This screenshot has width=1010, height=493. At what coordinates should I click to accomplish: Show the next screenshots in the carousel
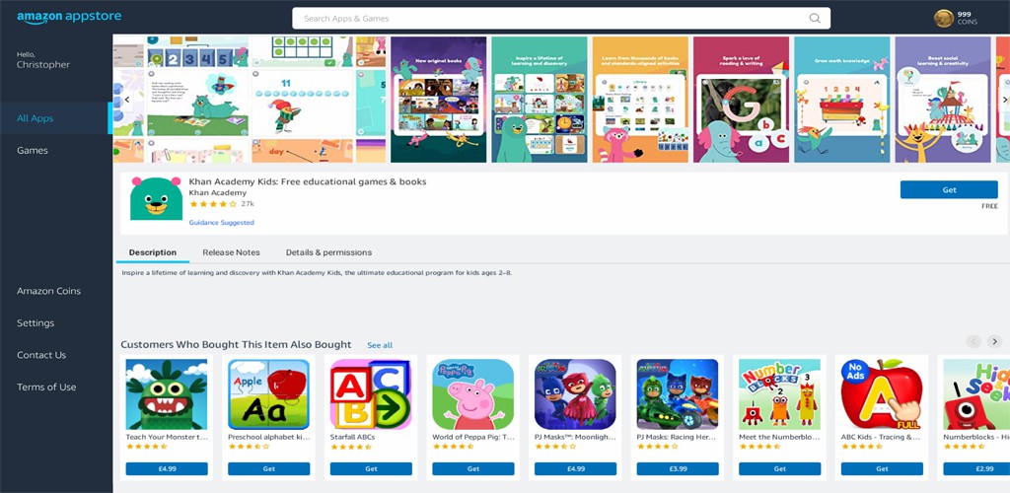click(x=1004, y=100)
